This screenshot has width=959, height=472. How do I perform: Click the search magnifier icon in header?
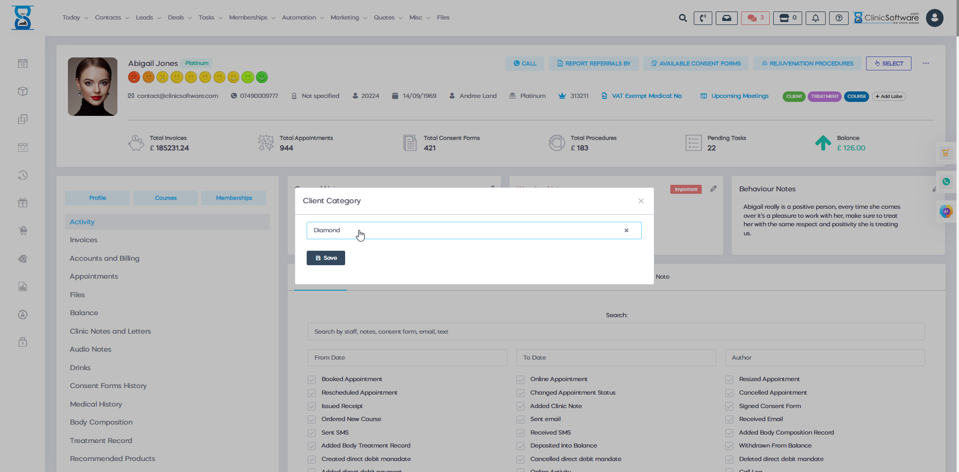pyautogui.click(x=683, y=18)
